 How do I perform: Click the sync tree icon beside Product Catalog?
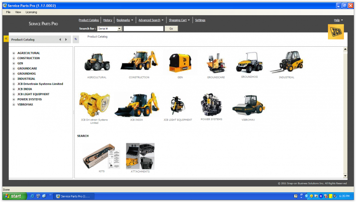point(76,39)
